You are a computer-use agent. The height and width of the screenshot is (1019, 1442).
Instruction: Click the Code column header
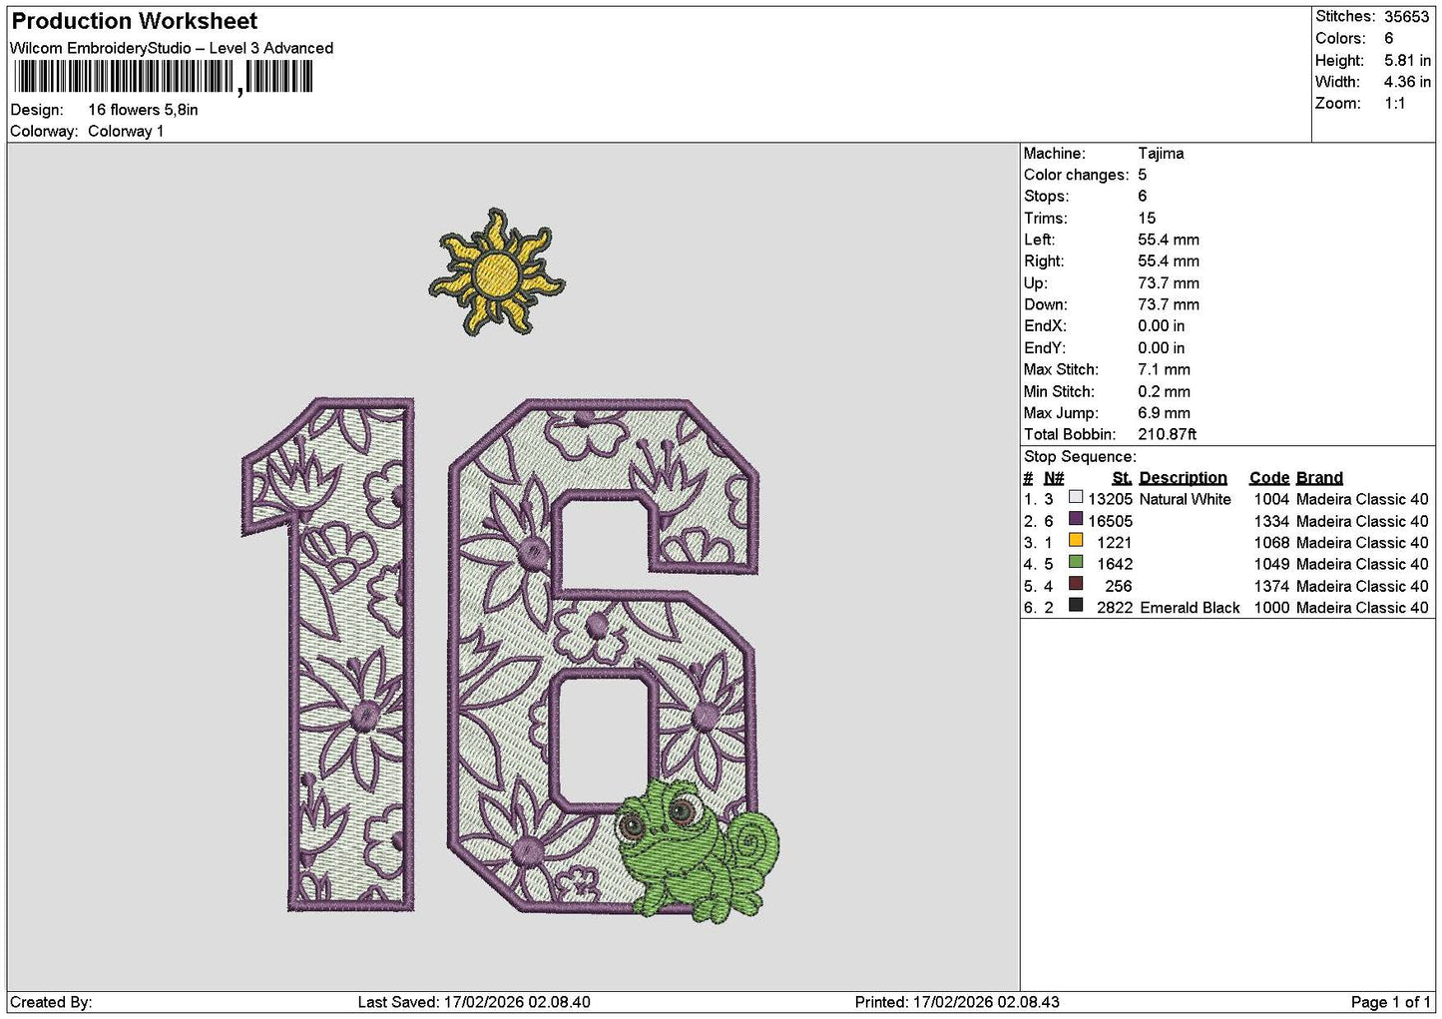1269,478
